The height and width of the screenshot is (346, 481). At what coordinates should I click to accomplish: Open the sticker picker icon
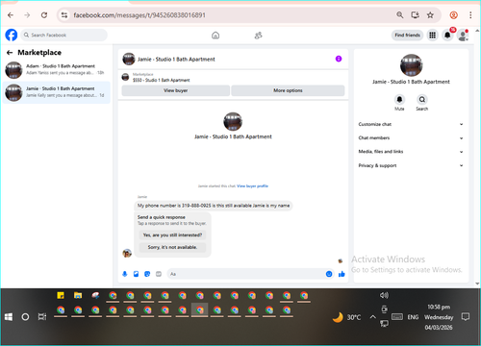[x=147, y=274]
